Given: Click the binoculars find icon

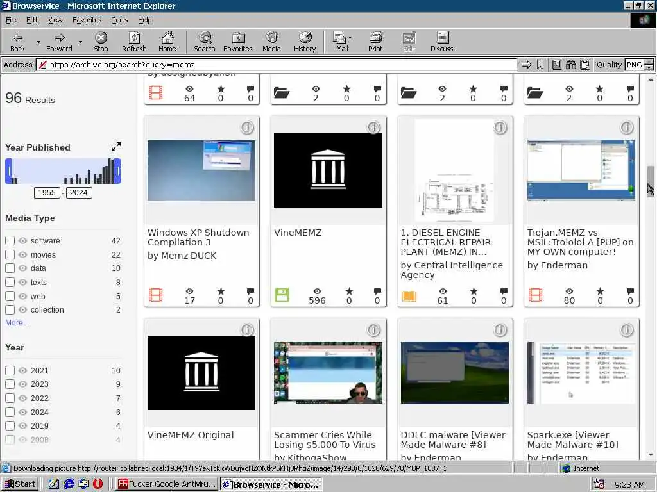Looking at the screenshot, I should tap(570, 65).
